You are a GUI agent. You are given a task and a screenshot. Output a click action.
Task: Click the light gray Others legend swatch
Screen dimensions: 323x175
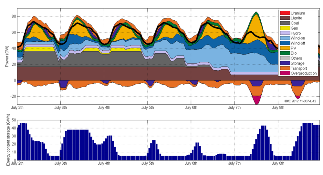click(285, 58)
